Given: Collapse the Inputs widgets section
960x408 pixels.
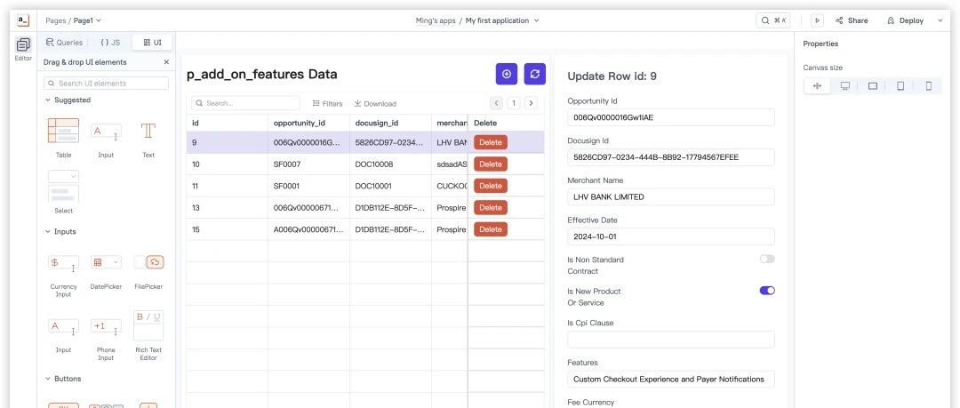Looking at the screenshot, I should point(48,232).
